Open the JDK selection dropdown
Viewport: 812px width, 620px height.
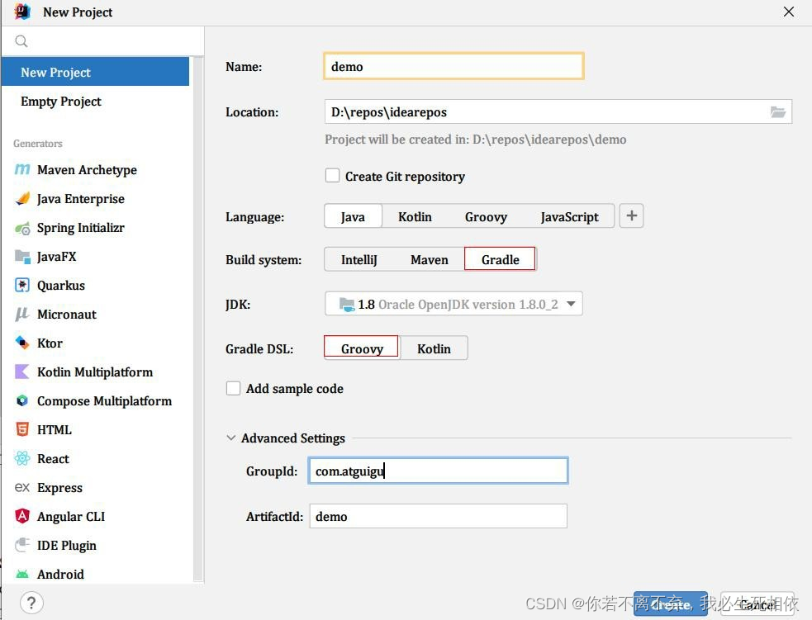click(x=571, y=303)
